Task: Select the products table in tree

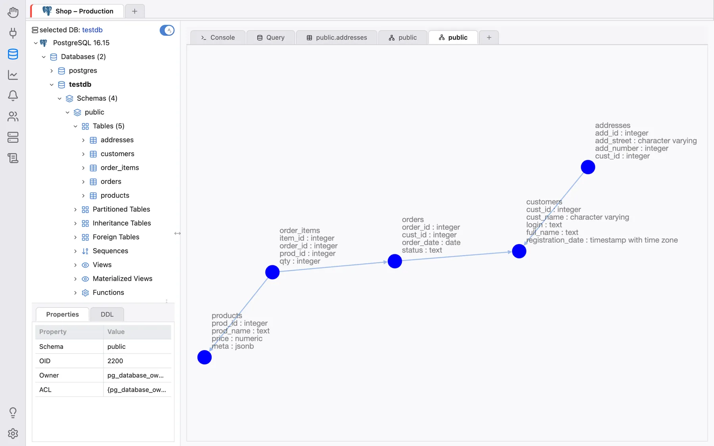Action: (x=115, y=195)
